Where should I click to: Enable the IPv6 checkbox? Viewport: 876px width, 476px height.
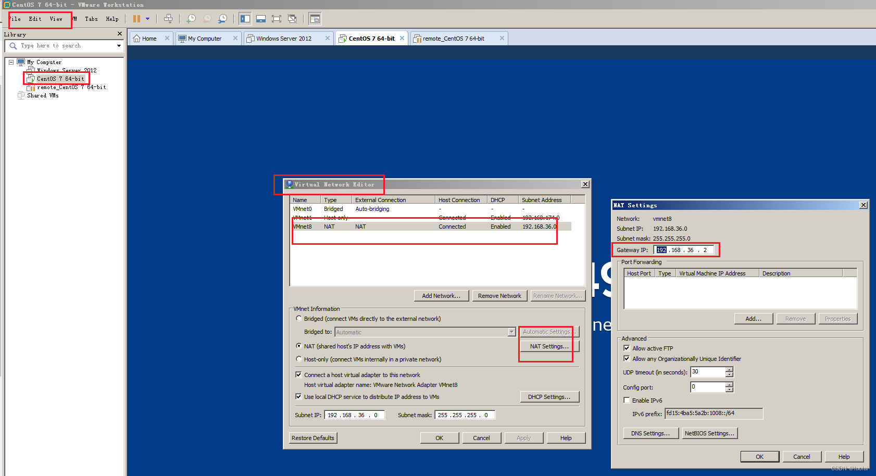(x=627, y=400)
